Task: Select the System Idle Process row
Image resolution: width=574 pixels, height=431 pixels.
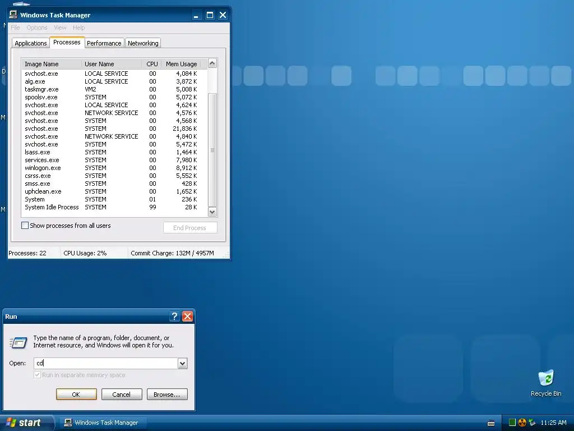Action: tap(111, 207)
